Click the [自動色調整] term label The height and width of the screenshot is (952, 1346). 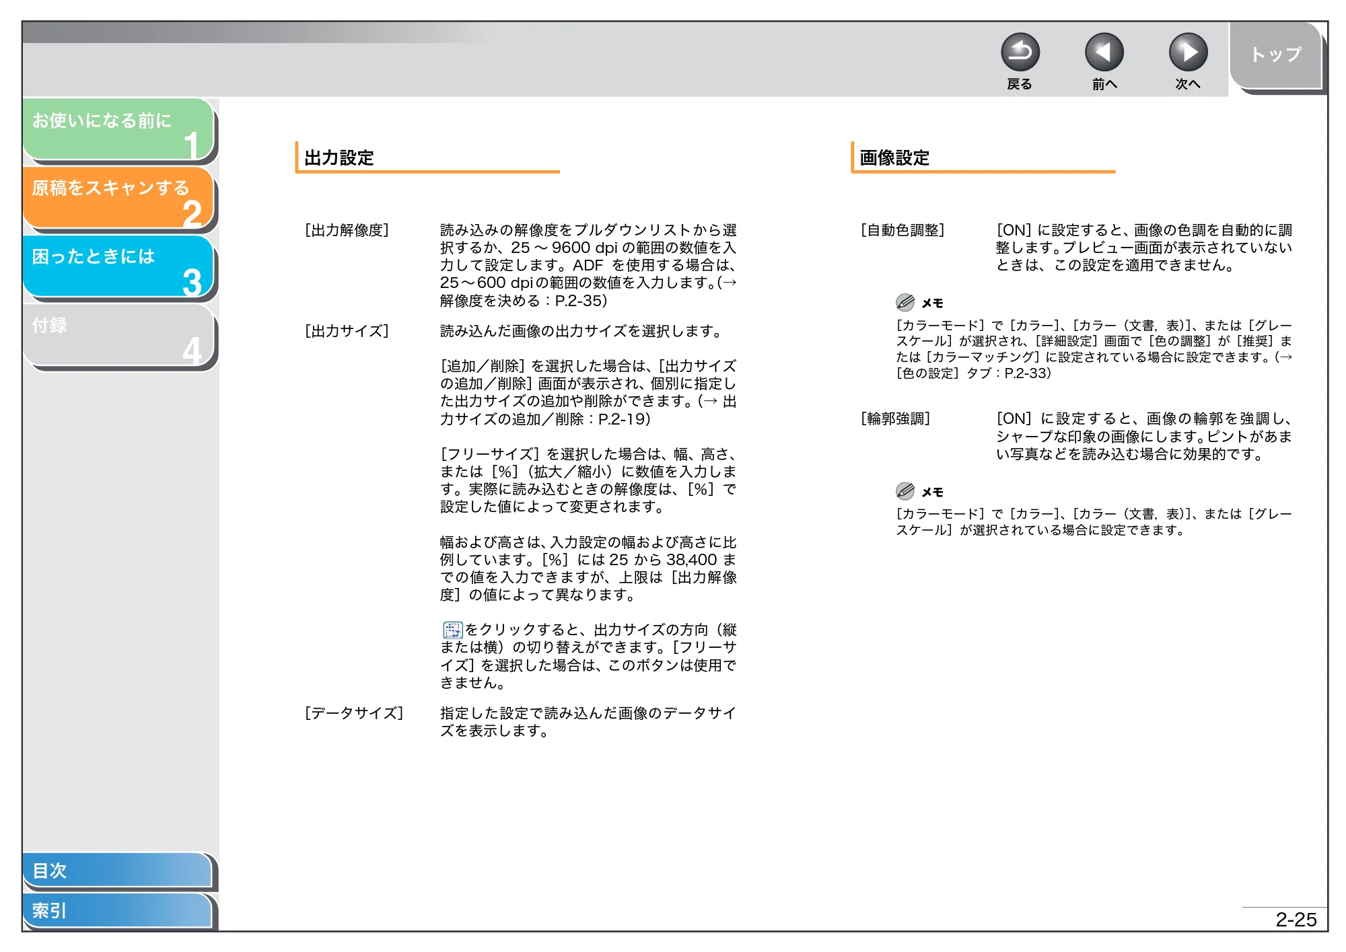(x=902, y=230)
